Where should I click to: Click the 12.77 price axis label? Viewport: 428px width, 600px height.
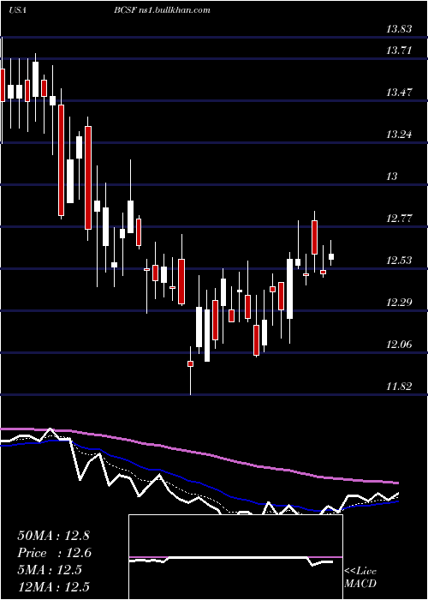tap(400, 219)
